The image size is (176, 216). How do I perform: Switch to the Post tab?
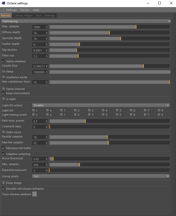click(x=39, y=15)
